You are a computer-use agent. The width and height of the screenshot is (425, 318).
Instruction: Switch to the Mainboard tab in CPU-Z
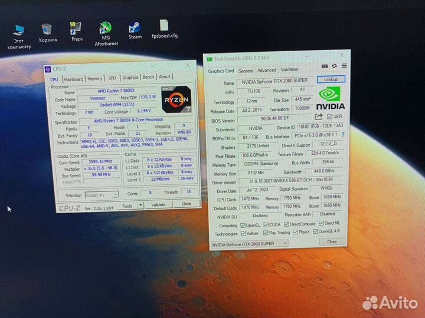pyautogui.click(x=74, y=79)
